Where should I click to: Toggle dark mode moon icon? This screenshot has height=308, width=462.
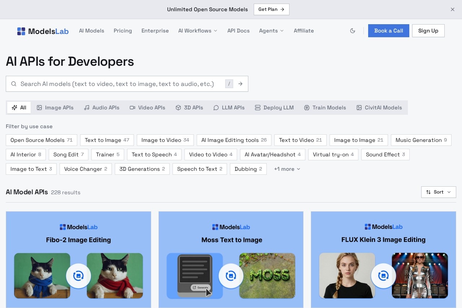click(353, 31)
